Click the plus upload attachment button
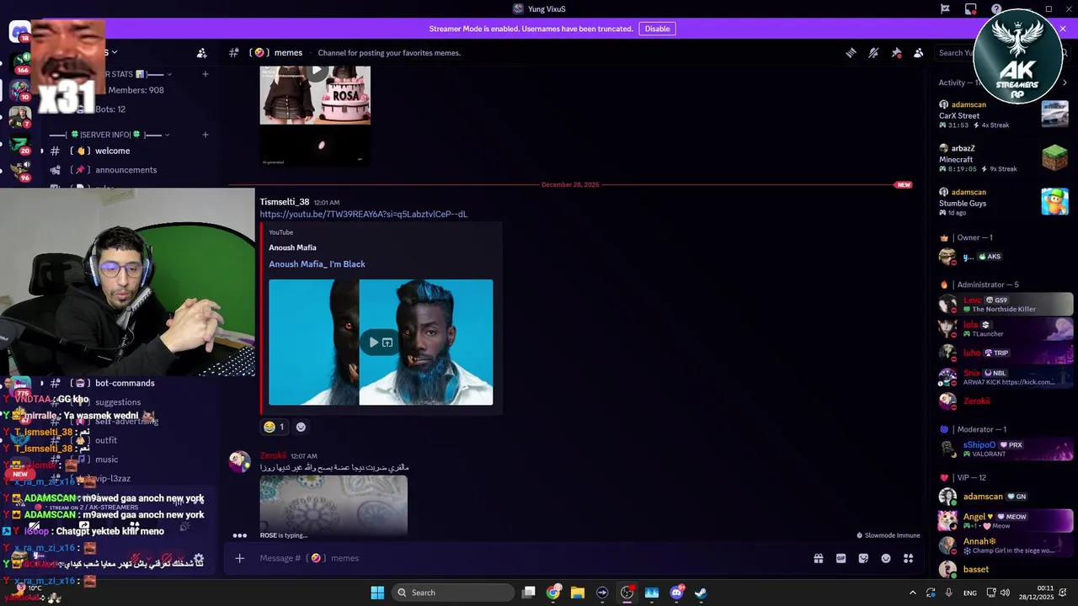The width and height of the screenshot is (1078, 606). (x=240, y=558)
